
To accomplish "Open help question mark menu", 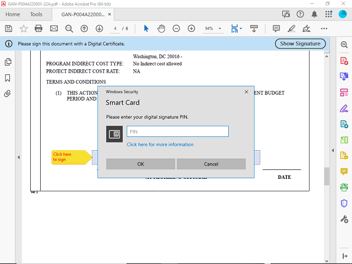I will pos(300,14).
